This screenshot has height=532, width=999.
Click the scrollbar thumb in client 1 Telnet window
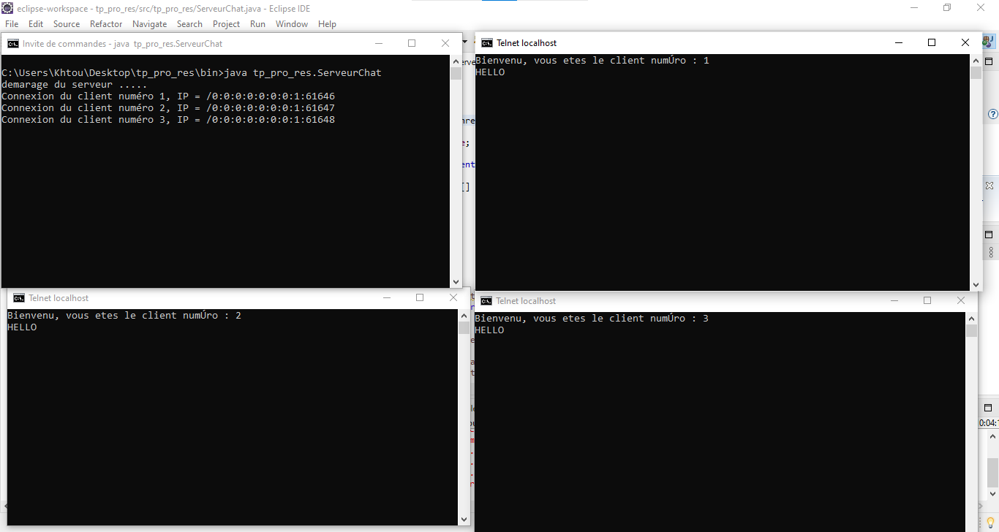click(x=976, y=73)
